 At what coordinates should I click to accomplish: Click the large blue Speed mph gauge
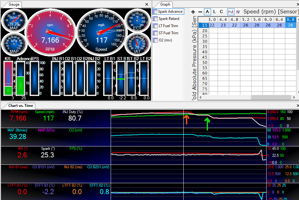[101, 32]
